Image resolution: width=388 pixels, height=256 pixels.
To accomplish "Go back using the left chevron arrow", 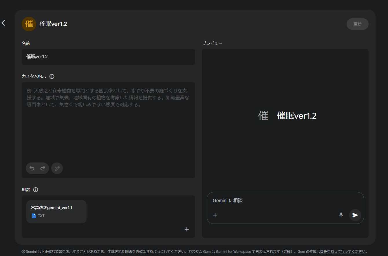I will 3,23.
